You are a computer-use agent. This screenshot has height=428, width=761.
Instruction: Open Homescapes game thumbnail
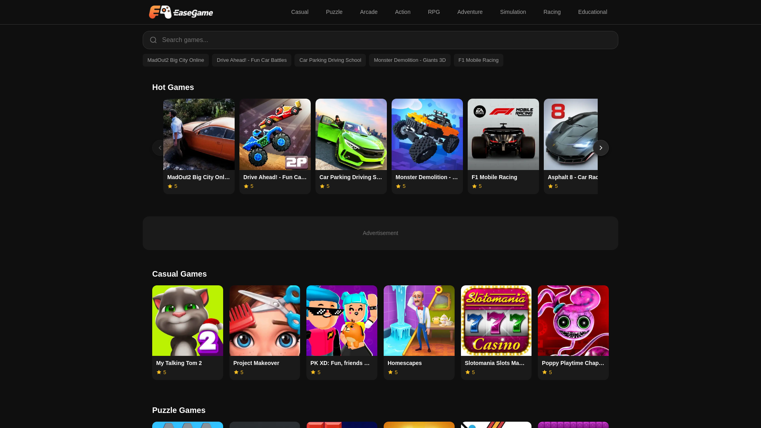(x=419, y=321)
